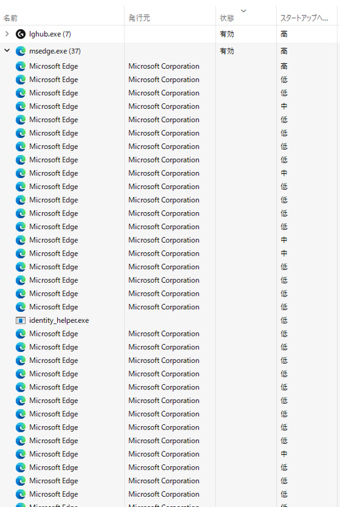Viewport: 340px width, 507px height.
Task: Click the Edge icon of the second child row
Action: (x=20, y=80)
